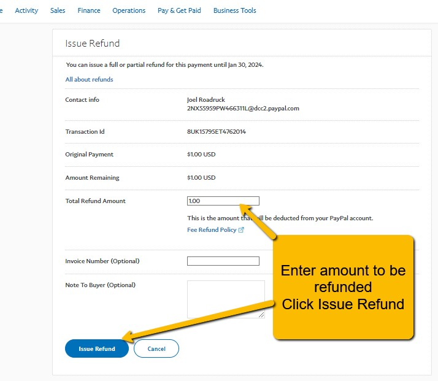Click the Issue Refund page heading
438x381 pixels.
tap(93, 44)
